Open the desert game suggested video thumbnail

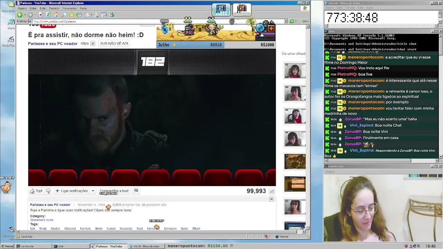pyautogui.click(x=295, y=162)
